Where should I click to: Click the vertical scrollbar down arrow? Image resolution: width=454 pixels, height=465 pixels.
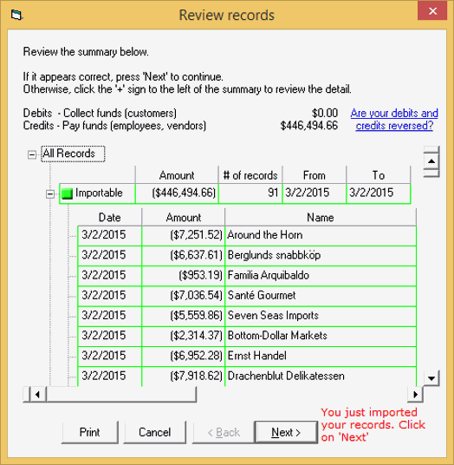pos(431,378)
